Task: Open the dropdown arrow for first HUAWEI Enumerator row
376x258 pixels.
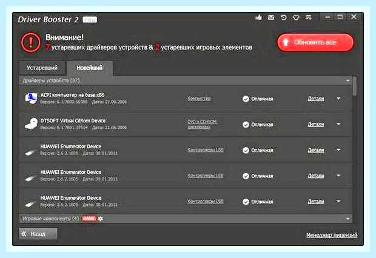Action: [x=338, y=150]
